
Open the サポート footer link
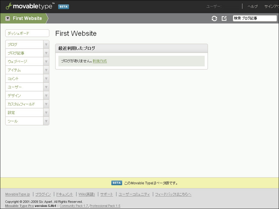click(107, 194)
